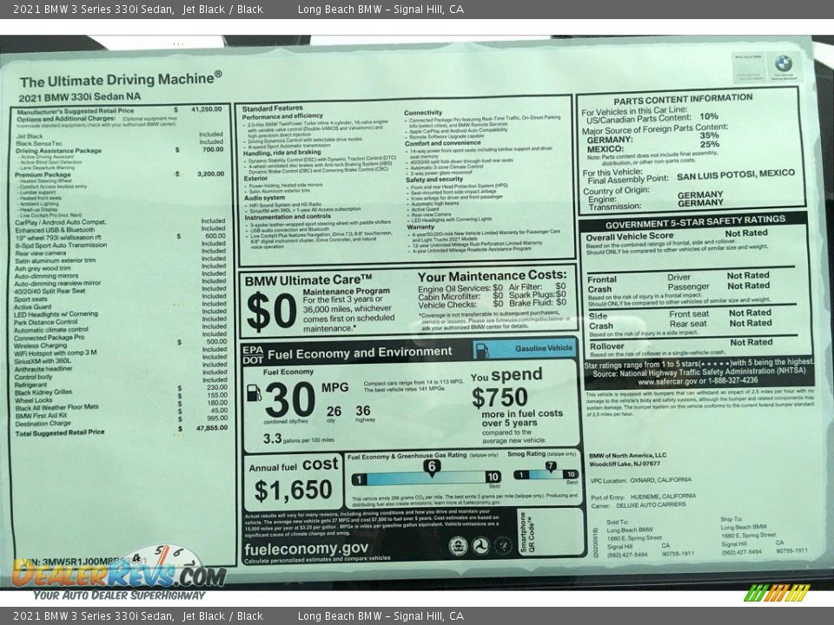Click the "Sold To:" label
Image resolution: width=834 pixels, height=625 pixels.
tap(617, 523)
